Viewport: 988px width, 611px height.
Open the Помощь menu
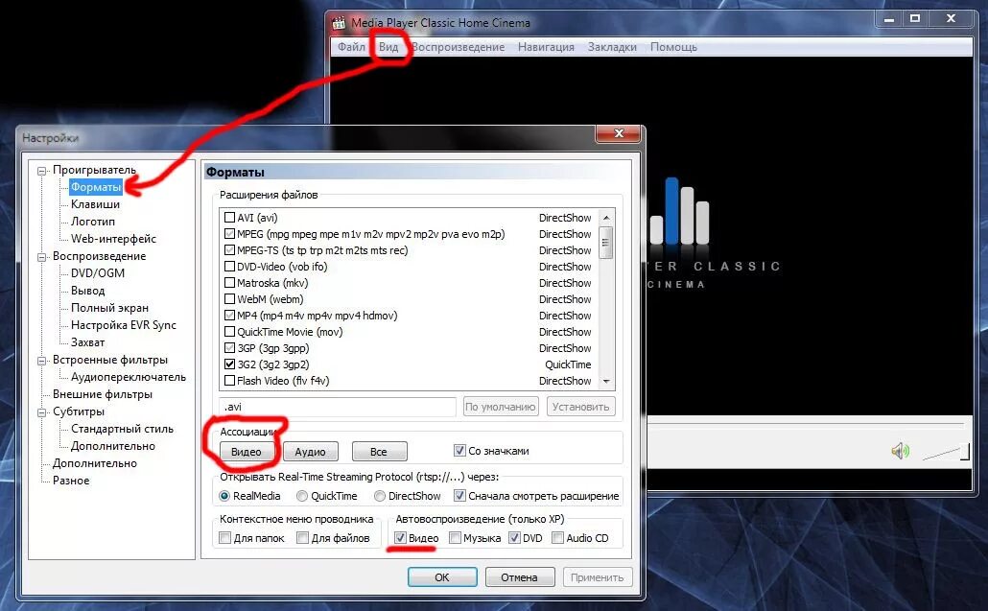(673, 47)
